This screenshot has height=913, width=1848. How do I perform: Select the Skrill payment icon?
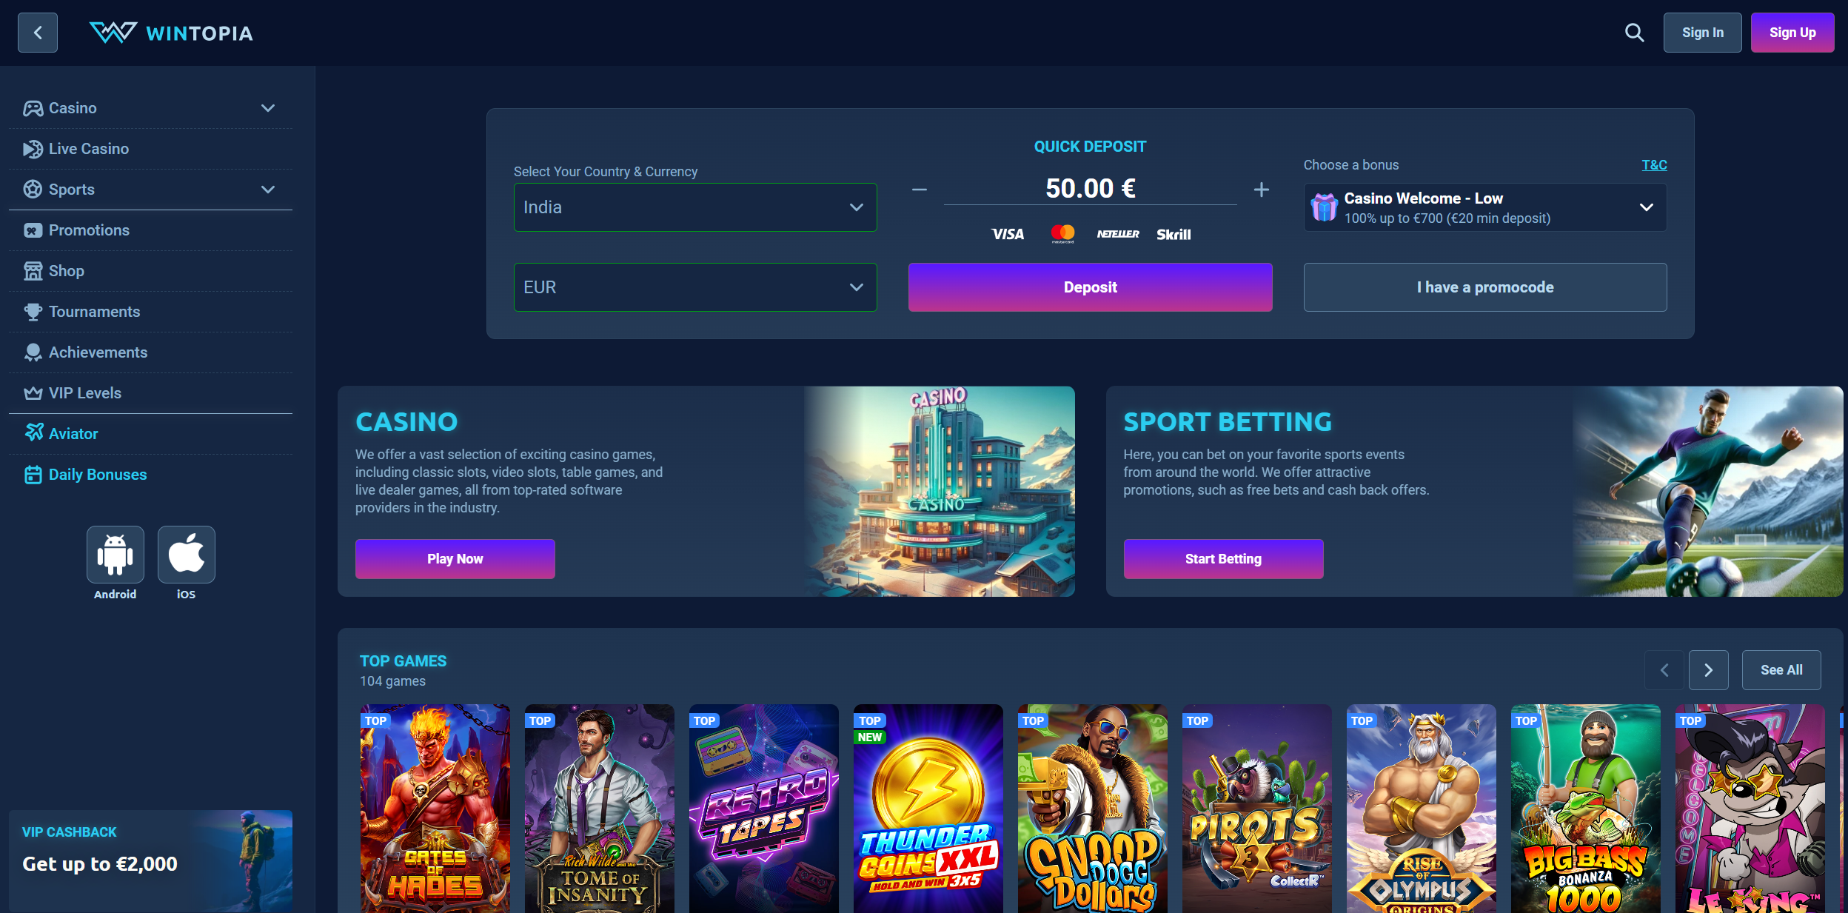1174,234
